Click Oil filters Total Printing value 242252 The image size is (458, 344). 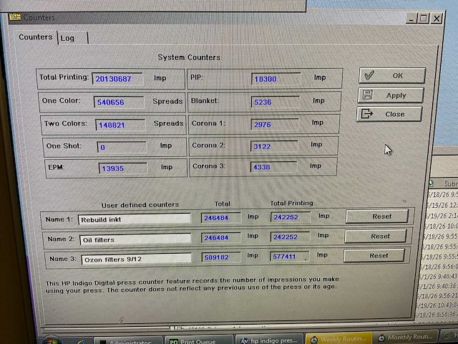coord(290,236)
